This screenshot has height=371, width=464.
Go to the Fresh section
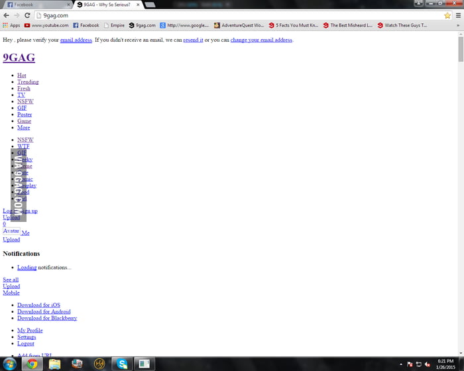click(x=24, y=89)
